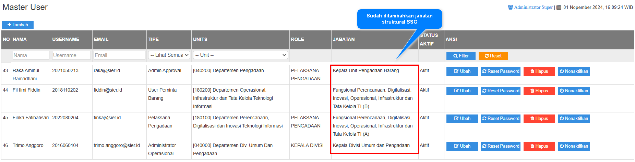Hapus the Trimo Anggoro user row

click(x=539, y=146)
